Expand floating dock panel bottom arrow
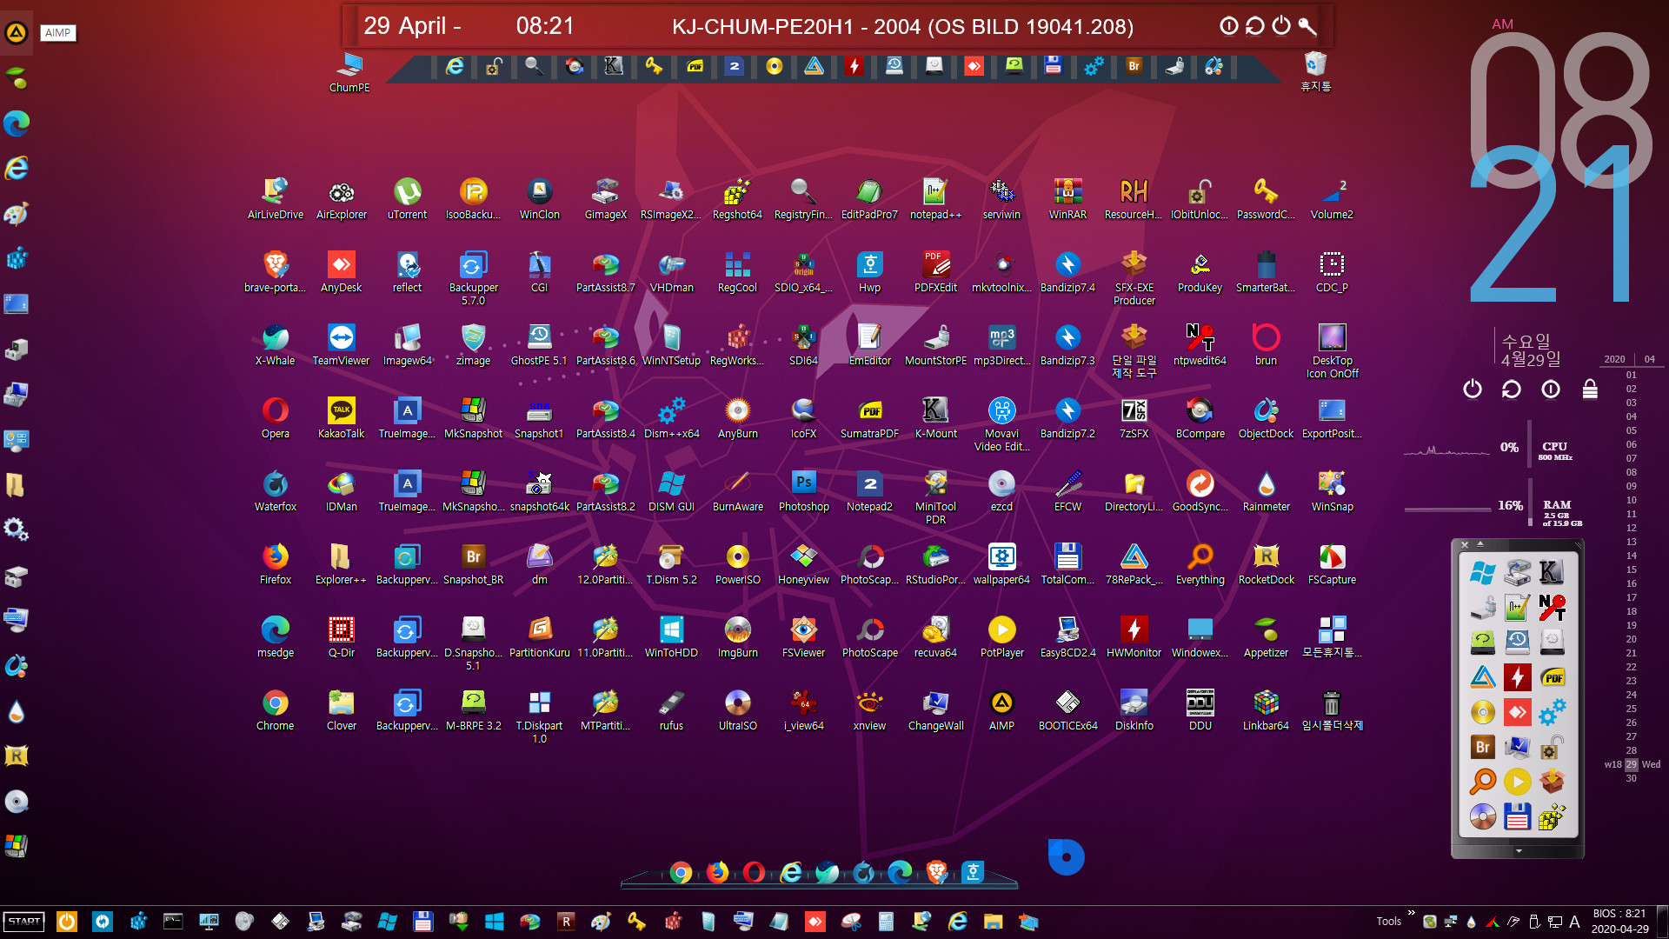The height and width of the screenshot is (939, 1669). click(1518, 851)
